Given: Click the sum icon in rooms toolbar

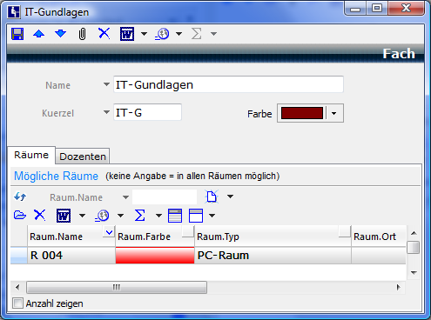Looking at the screenshot, I should coord(140,216).
